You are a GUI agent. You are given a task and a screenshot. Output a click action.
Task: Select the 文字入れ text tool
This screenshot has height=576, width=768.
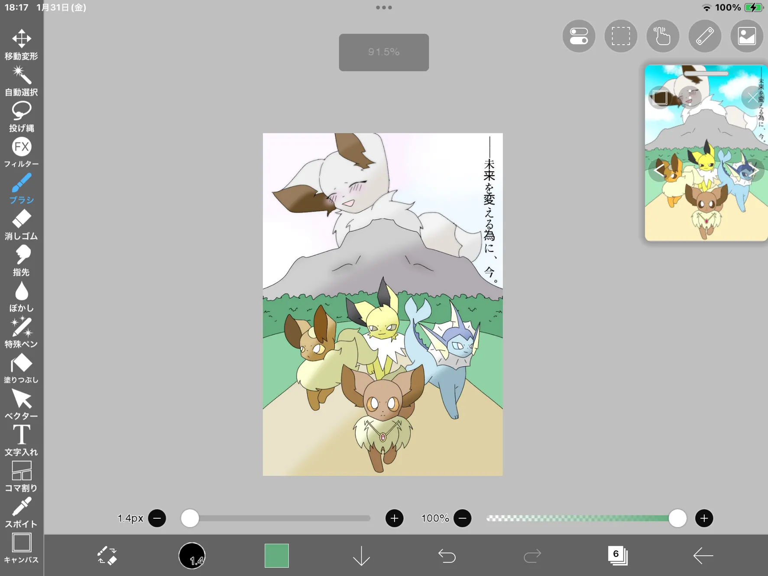[21, 441]
